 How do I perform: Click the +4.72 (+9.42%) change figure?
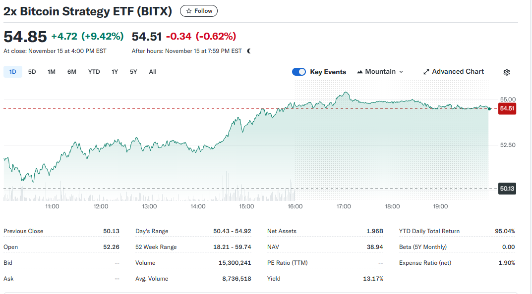point(88,36)
